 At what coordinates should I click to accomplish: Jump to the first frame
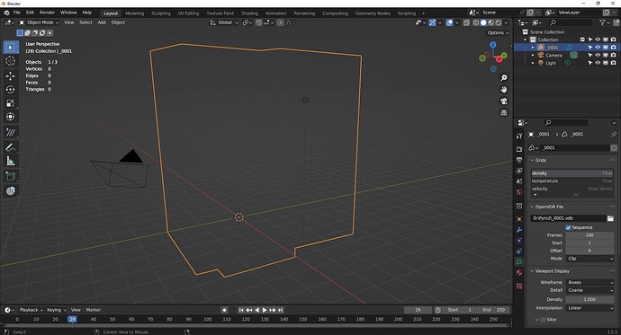click(241, 310)
